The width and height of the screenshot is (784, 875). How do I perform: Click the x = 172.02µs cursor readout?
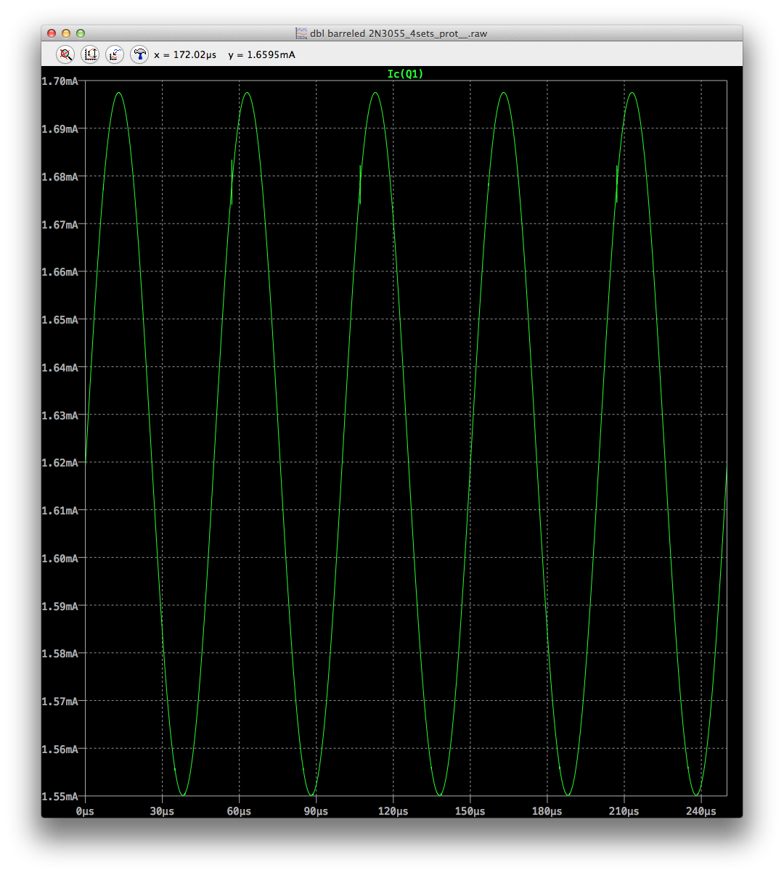pyautogui.click(x=185, y=55)
